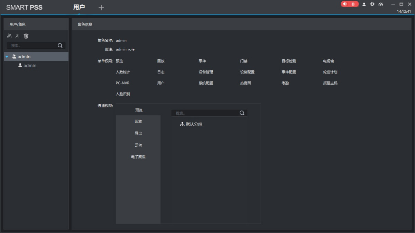This screenshot has width=415, height=233.
Task: Click search magnifier in user/role panel
Action: (x=60, y=46)
